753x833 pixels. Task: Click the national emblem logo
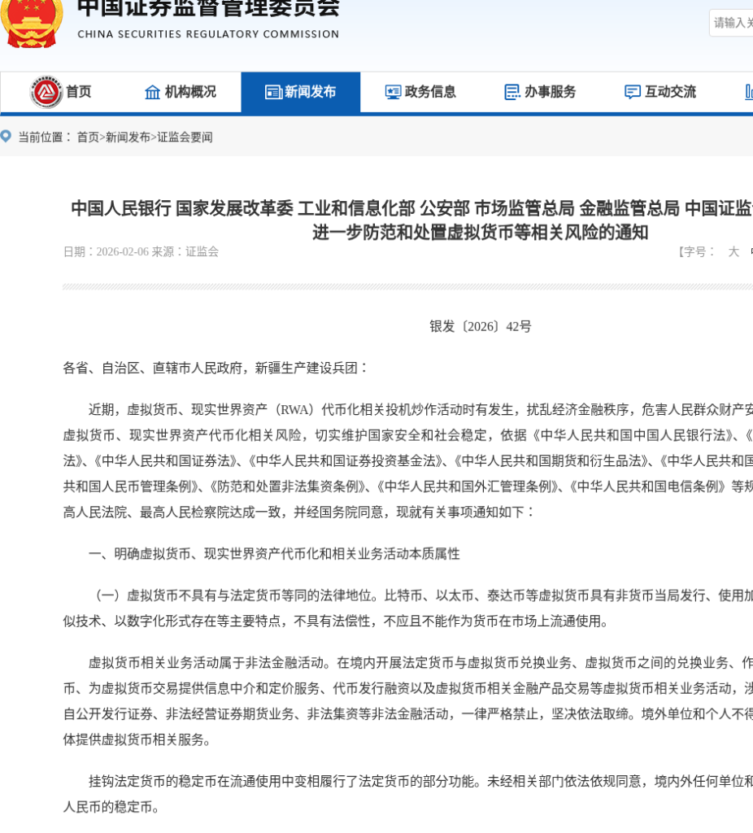32,24
